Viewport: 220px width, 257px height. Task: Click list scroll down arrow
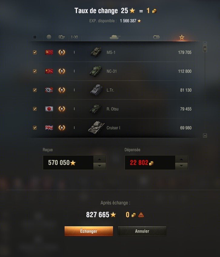(x=205, y=135)
